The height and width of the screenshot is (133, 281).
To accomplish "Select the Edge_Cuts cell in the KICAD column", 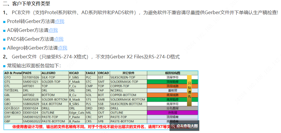I will [x=76, y=113].
